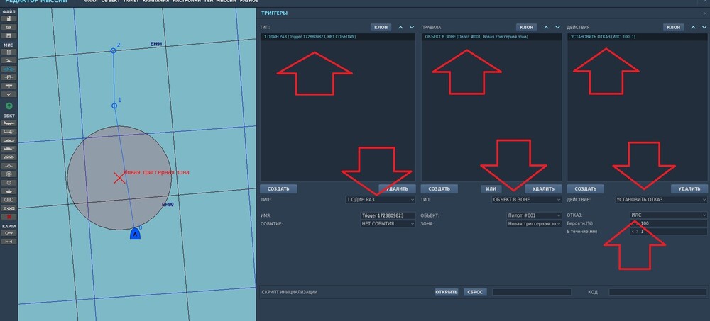This screenshot has width=710, height=321.
Task: Click КЛОН button above ДЕЙСТВИЯ list
Action: click(x=673, y=27)
